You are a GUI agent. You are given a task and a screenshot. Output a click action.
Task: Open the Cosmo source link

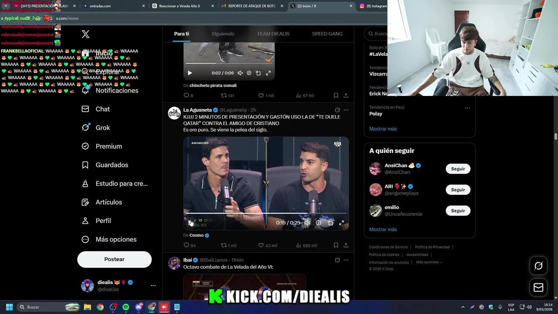pos(199,235)
